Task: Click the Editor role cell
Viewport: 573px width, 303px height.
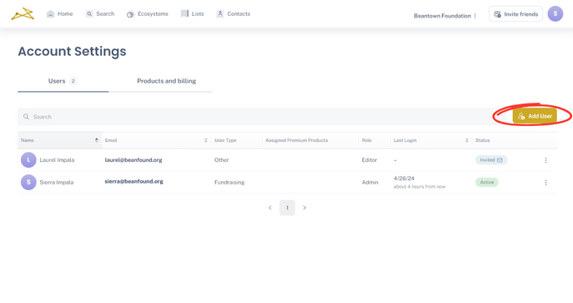Action: [x=369, y=160]
